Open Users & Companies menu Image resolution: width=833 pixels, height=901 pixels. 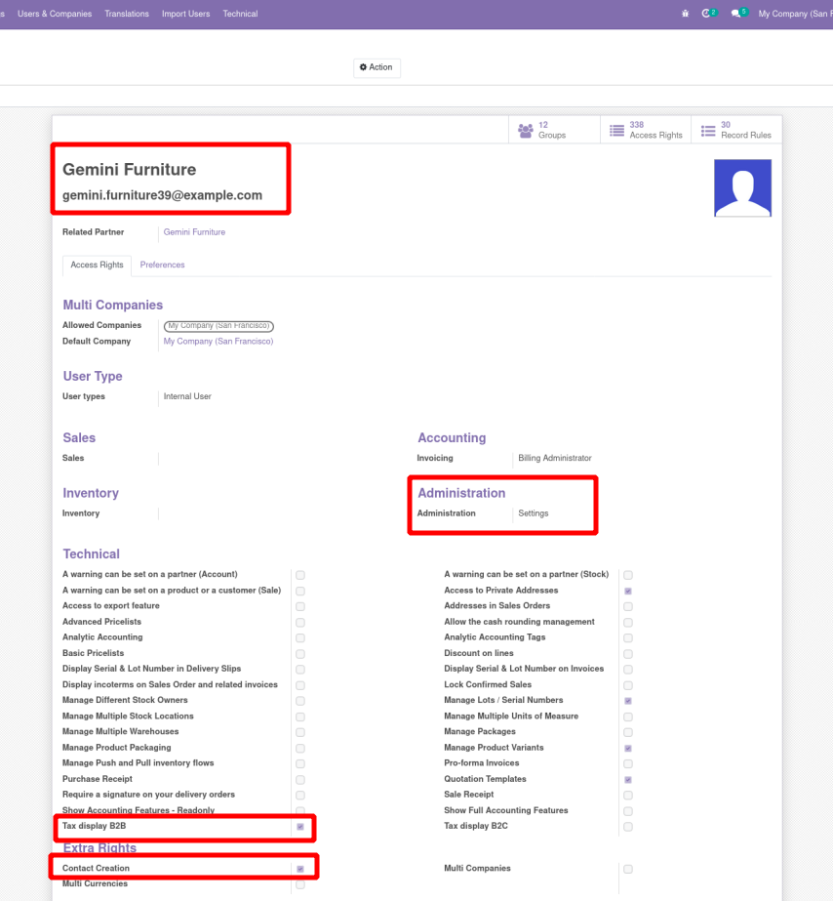click(55, 14)
